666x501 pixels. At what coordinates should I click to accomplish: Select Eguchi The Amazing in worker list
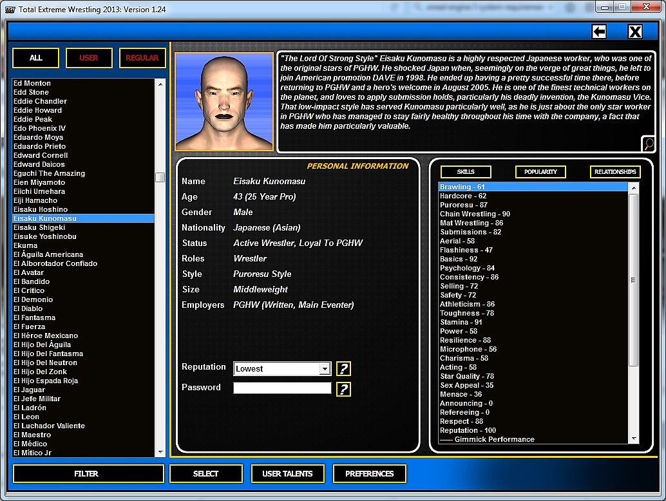tap(83, 173)
